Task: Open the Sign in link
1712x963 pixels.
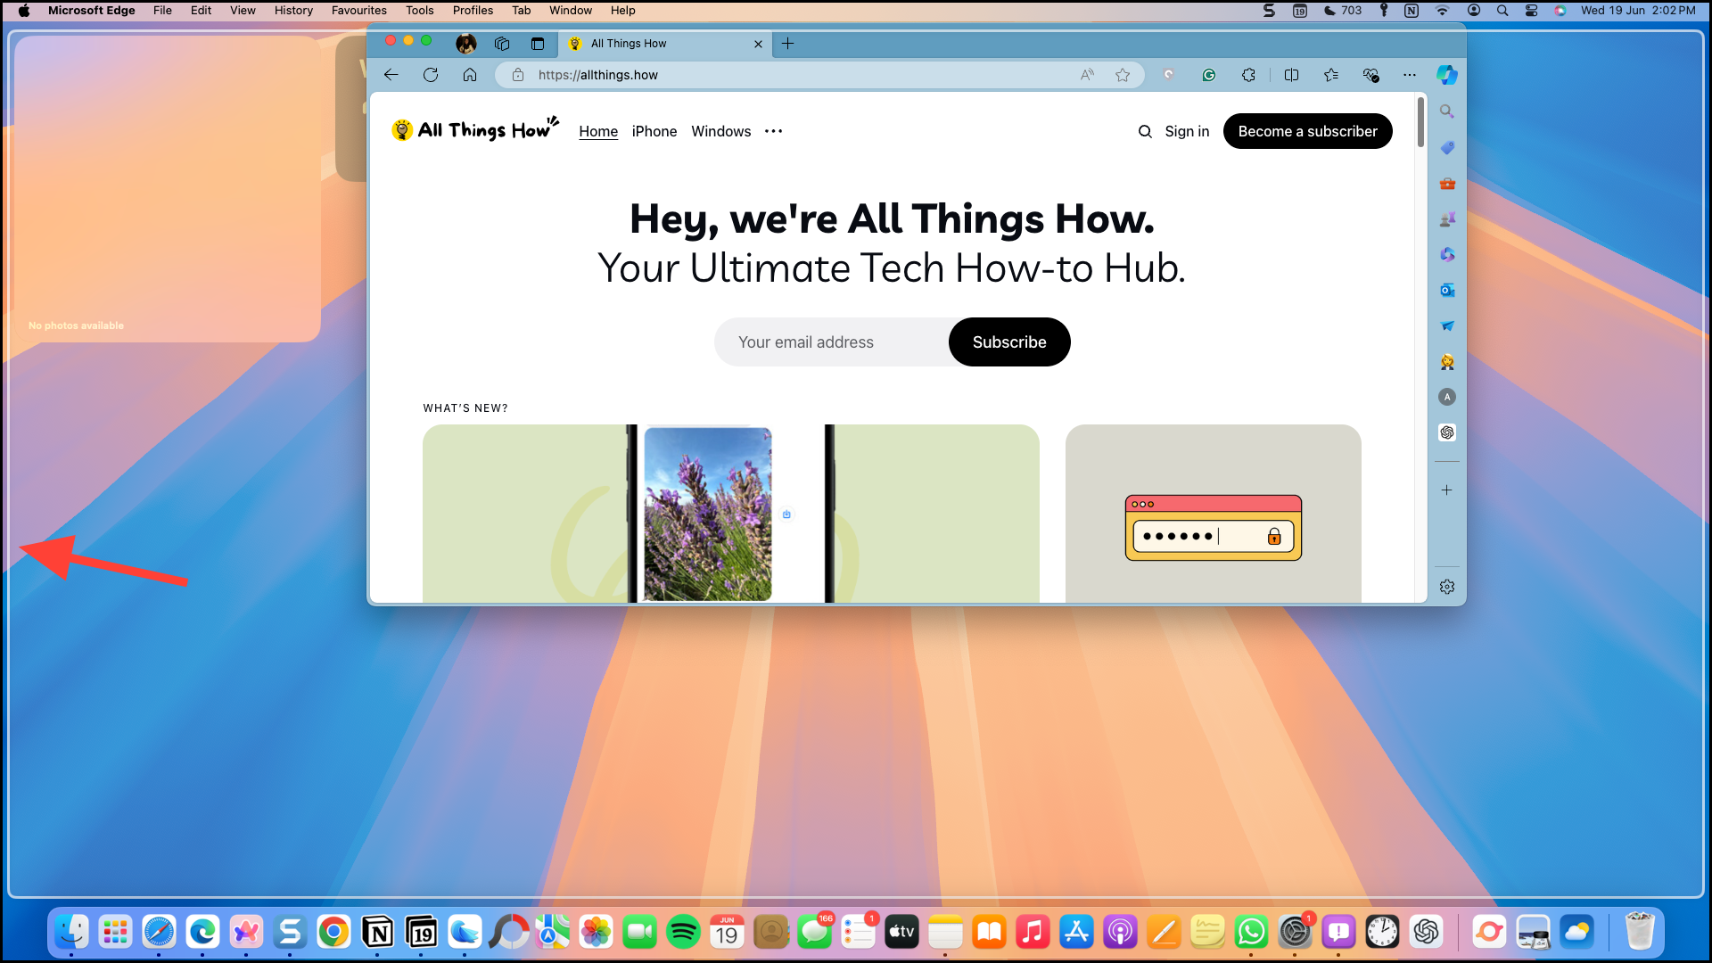Action: pos(1187,132)
